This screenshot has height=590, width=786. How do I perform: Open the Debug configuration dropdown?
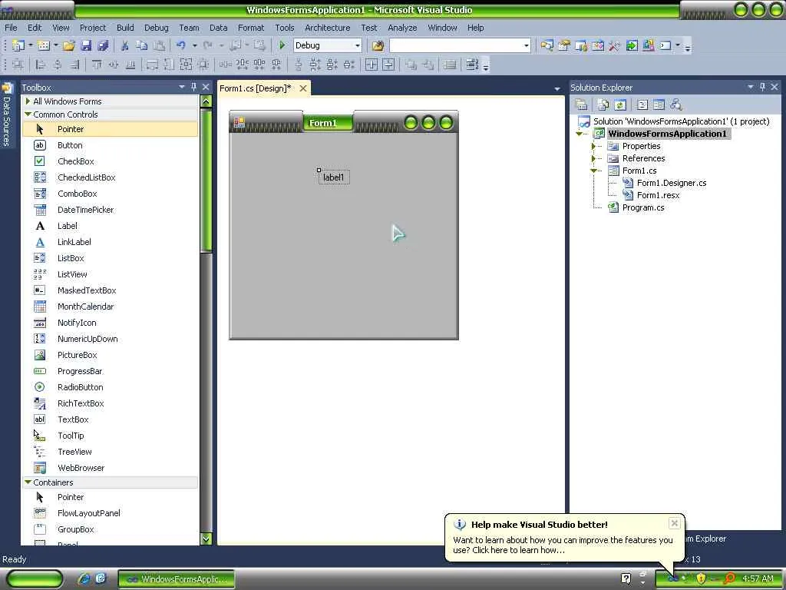click(x=358, y=45)
